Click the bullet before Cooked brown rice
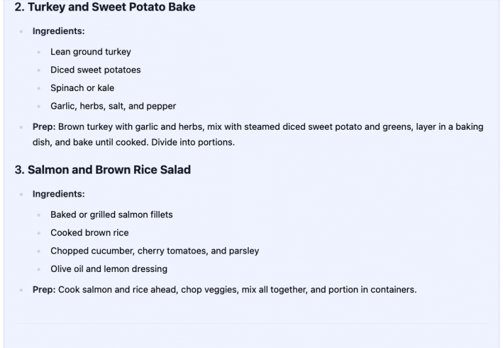This screenshot has height=348, width=503. [39, 233]
